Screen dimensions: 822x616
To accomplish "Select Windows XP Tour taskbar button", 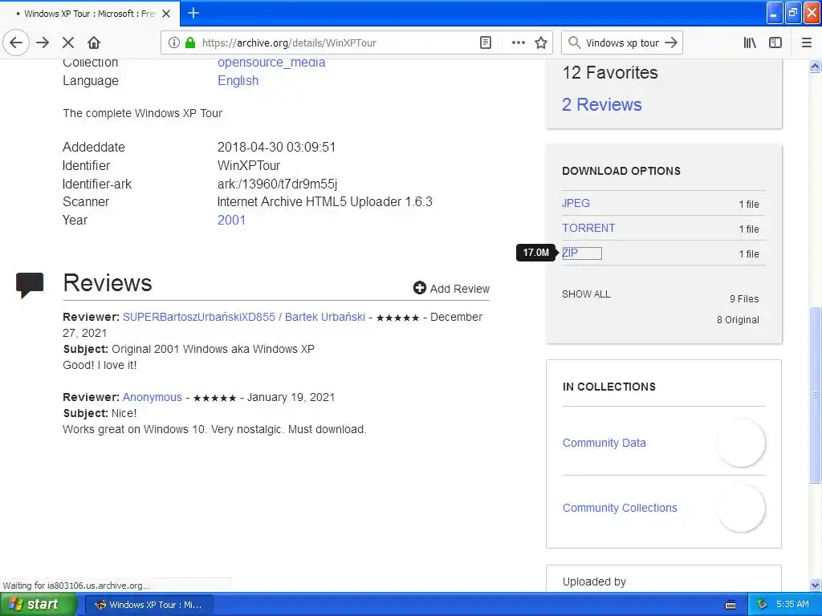I will coord(149,605).
